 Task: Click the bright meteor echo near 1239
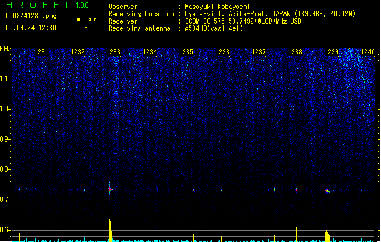[327, 191]
